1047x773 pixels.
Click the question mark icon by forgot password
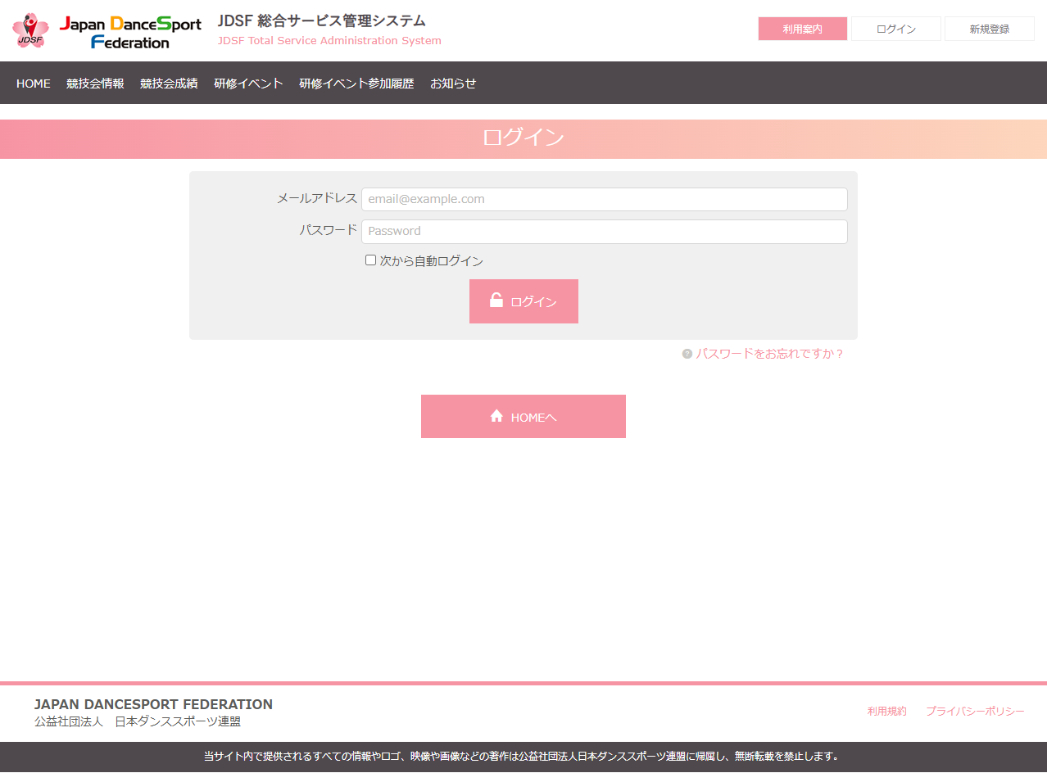[687, 354]
